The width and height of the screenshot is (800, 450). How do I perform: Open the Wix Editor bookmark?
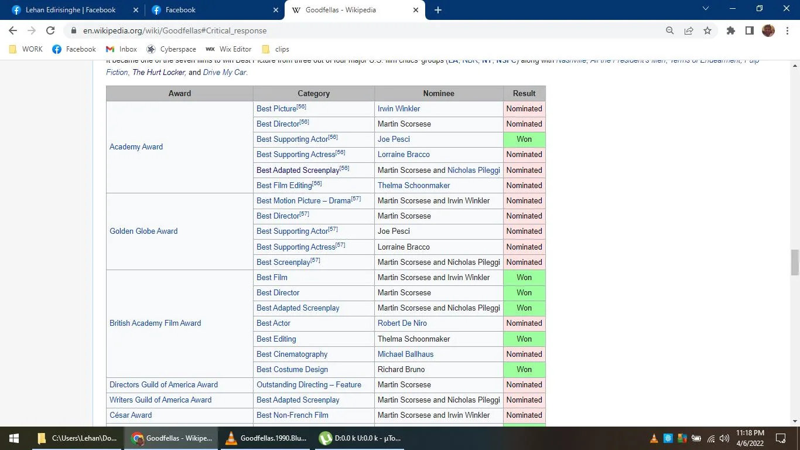[x=228, y=49]
